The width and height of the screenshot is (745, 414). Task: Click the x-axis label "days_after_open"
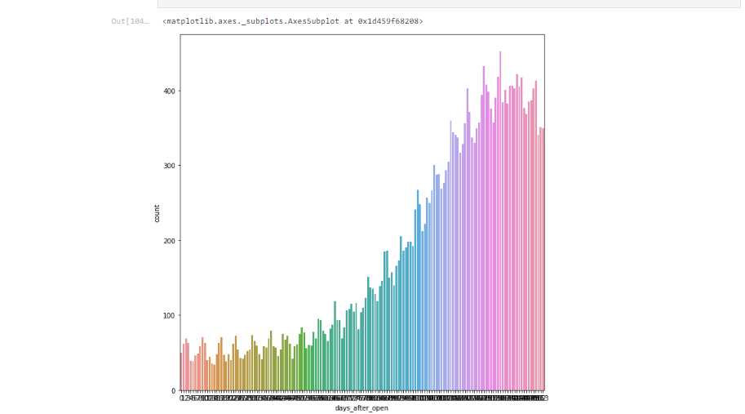(361, 408)
